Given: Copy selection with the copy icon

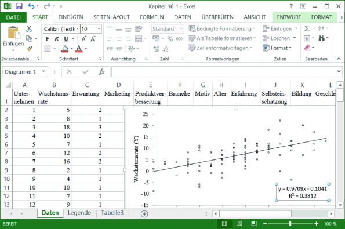Looking at the screenshot, I should [29, 38].
